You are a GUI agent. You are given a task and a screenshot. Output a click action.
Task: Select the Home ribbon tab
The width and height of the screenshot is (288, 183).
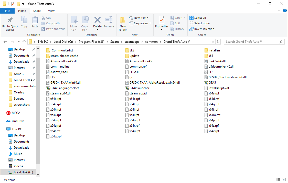[22, 11]
